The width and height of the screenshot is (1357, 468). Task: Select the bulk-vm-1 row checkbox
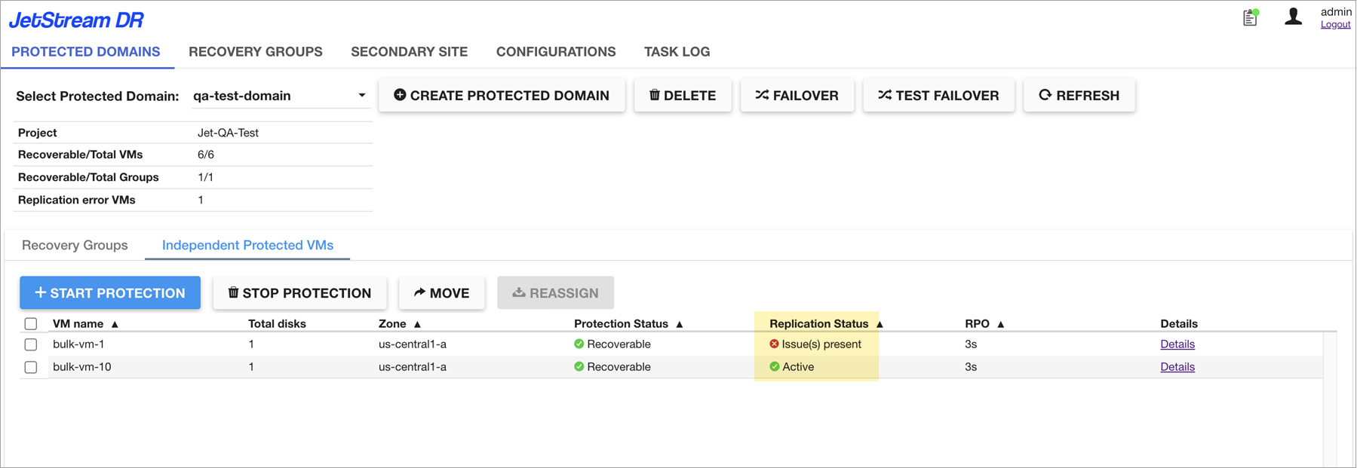click(x=31, y=344)
